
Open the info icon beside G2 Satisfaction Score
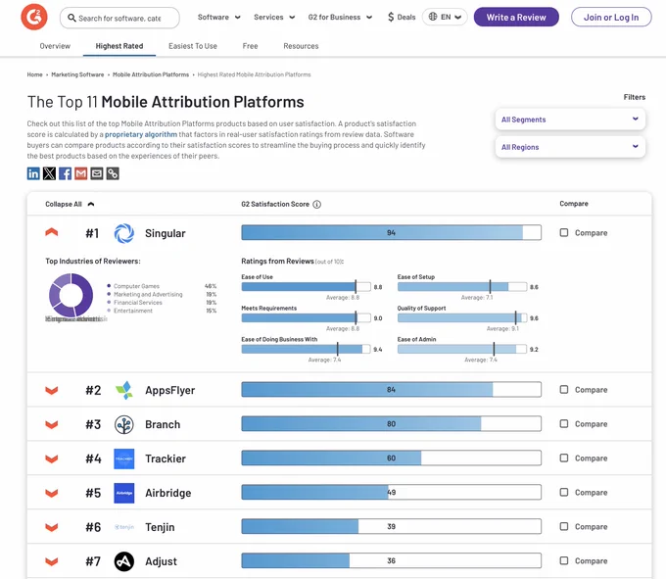(317, 205)
